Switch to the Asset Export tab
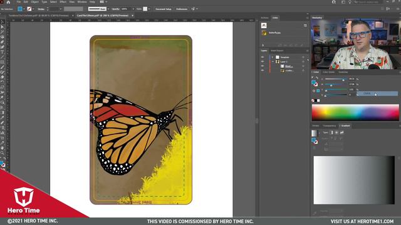 277,51
